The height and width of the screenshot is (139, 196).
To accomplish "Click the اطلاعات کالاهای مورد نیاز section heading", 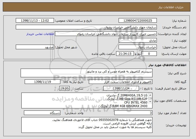I will point(167,65).
